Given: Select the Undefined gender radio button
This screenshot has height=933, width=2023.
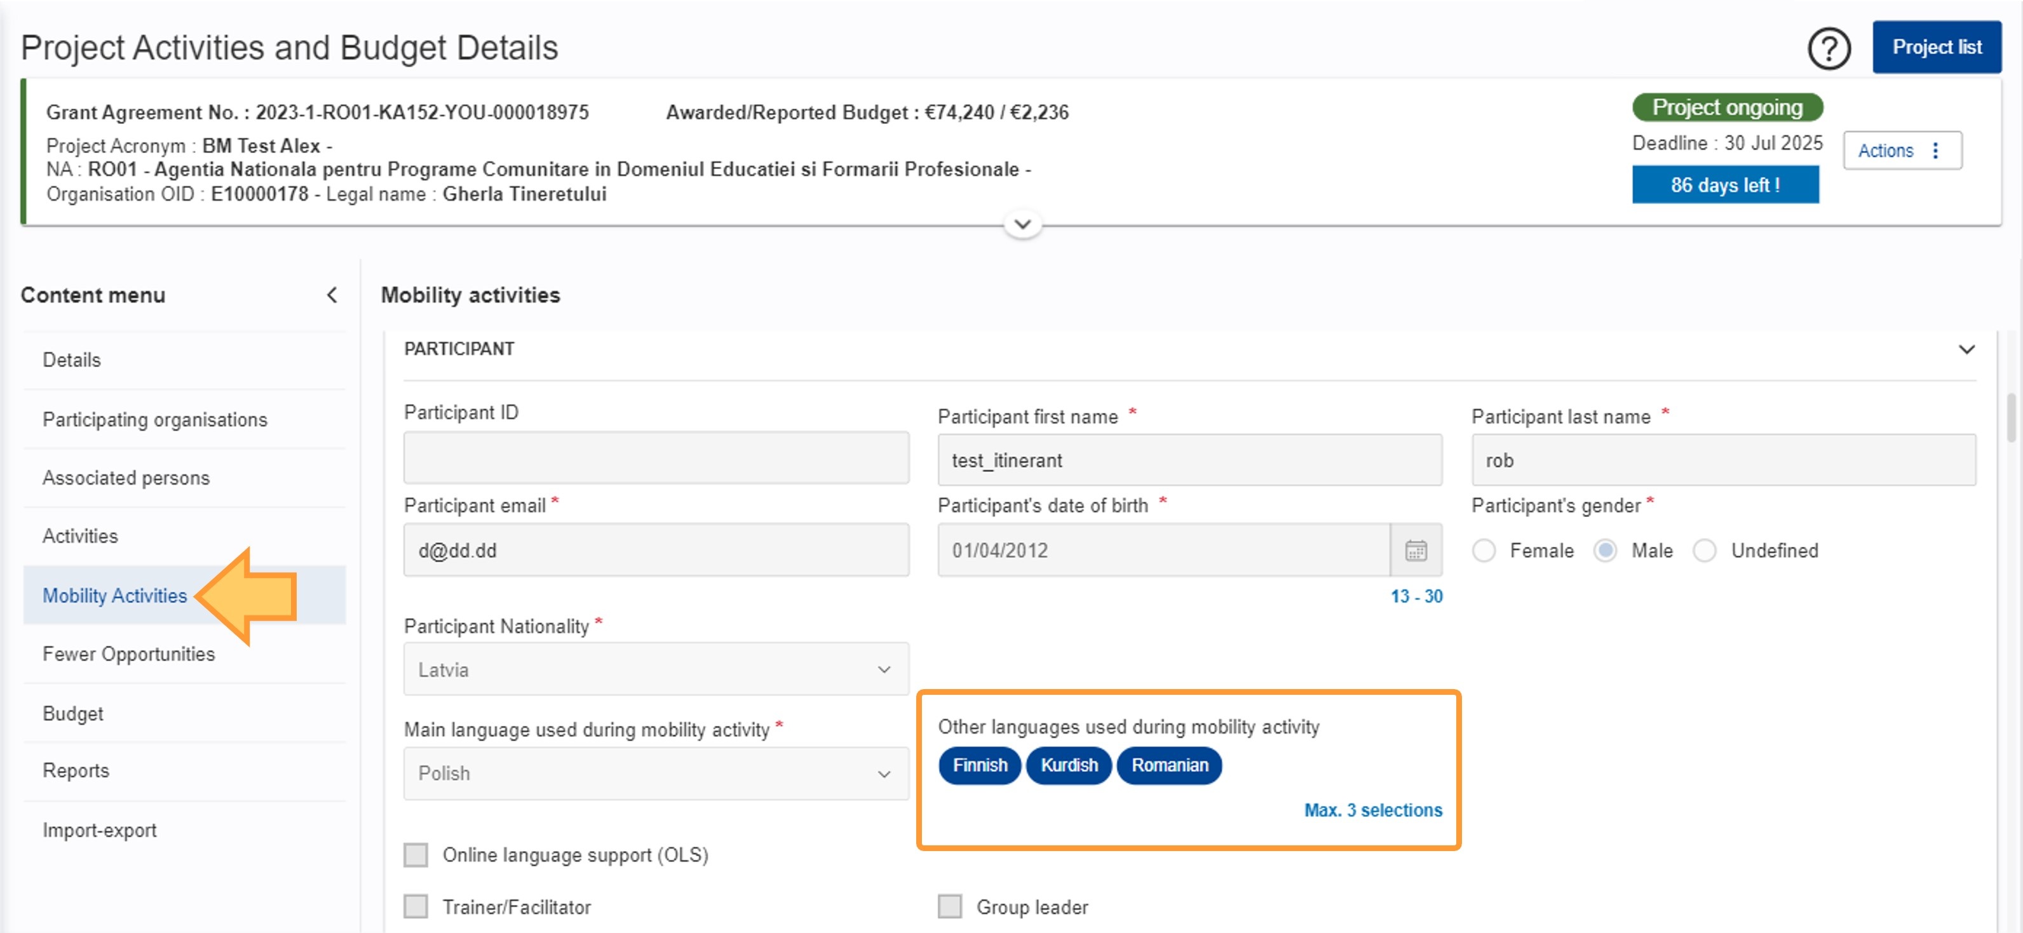Looking at the screenshot, I should pyautogui.click(x=1704, y=551).
